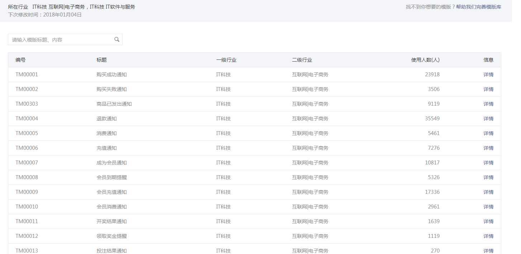Click the usage count 10817
The width and height of the screenshot is (521, 254).
432,163
